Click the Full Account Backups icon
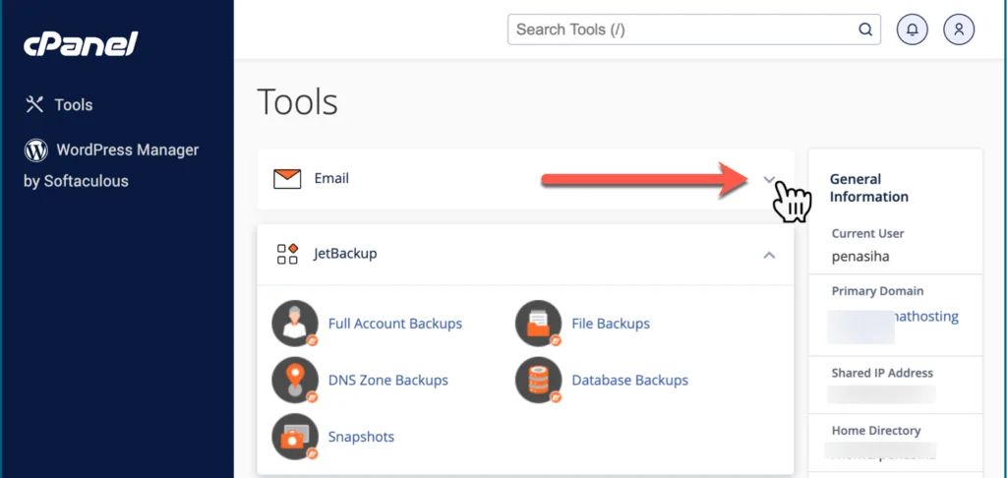Screen dimensions: 1007x478 294,324
